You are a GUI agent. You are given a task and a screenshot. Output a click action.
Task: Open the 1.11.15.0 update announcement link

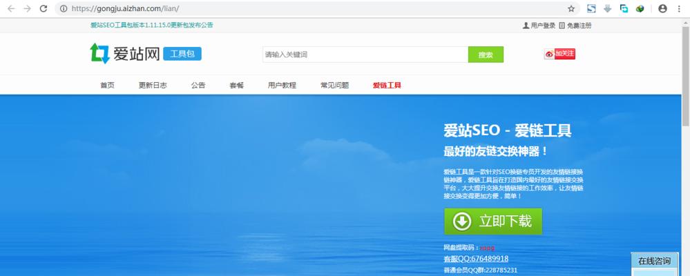(x=152, y=25)
